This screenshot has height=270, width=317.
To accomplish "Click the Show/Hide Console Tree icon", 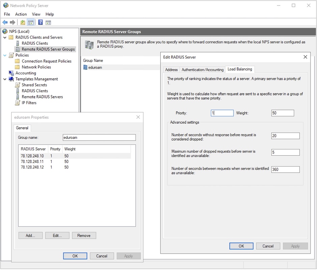I will coord(31,22).
